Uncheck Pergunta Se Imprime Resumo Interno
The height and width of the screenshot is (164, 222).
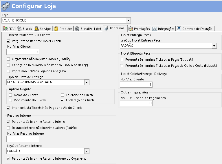coord(8,122)
